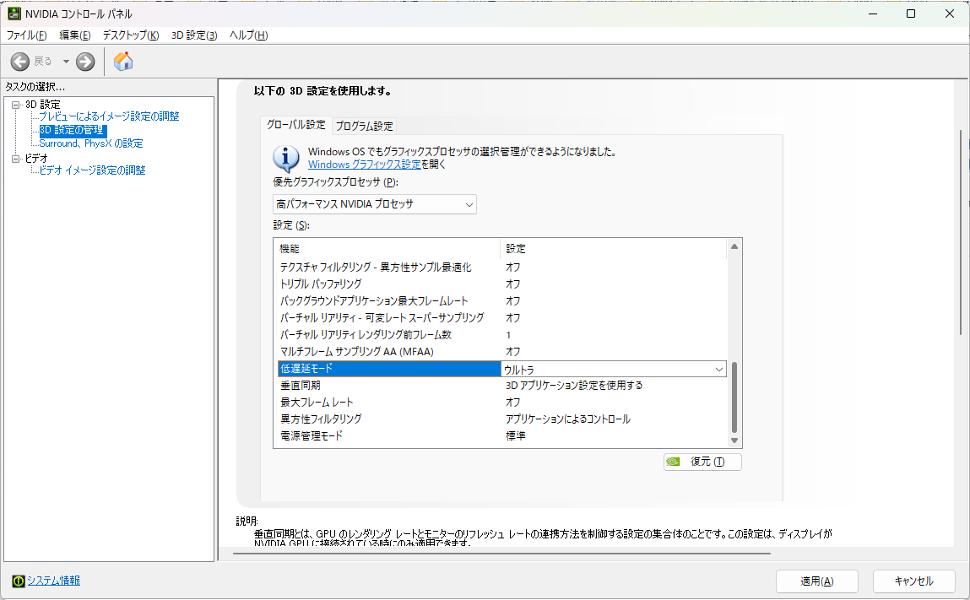
Task: Open 優先グラフィックスプロセッサ dropdown
Action: pyautogui.click(x=374, y=204)
